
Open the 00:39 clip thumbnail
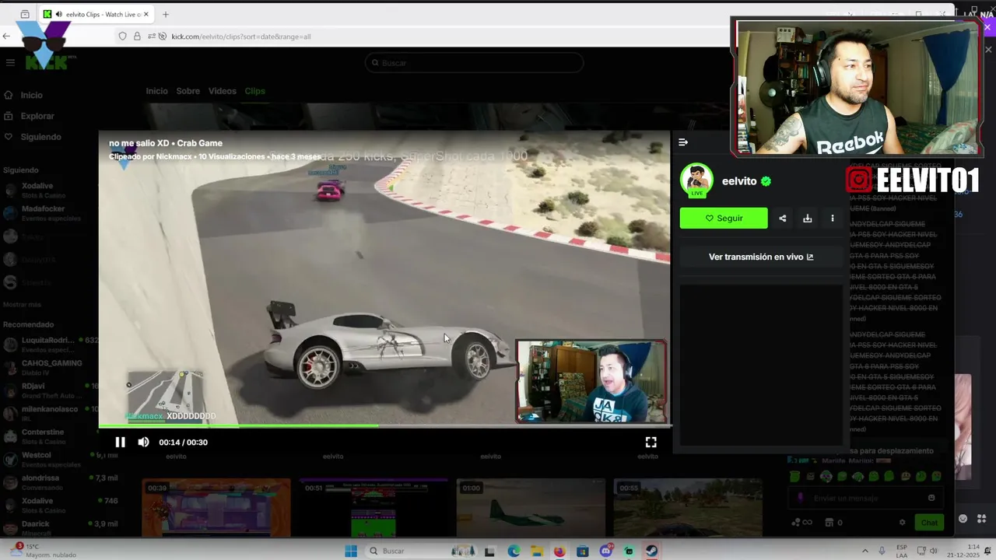pos(216,507)
